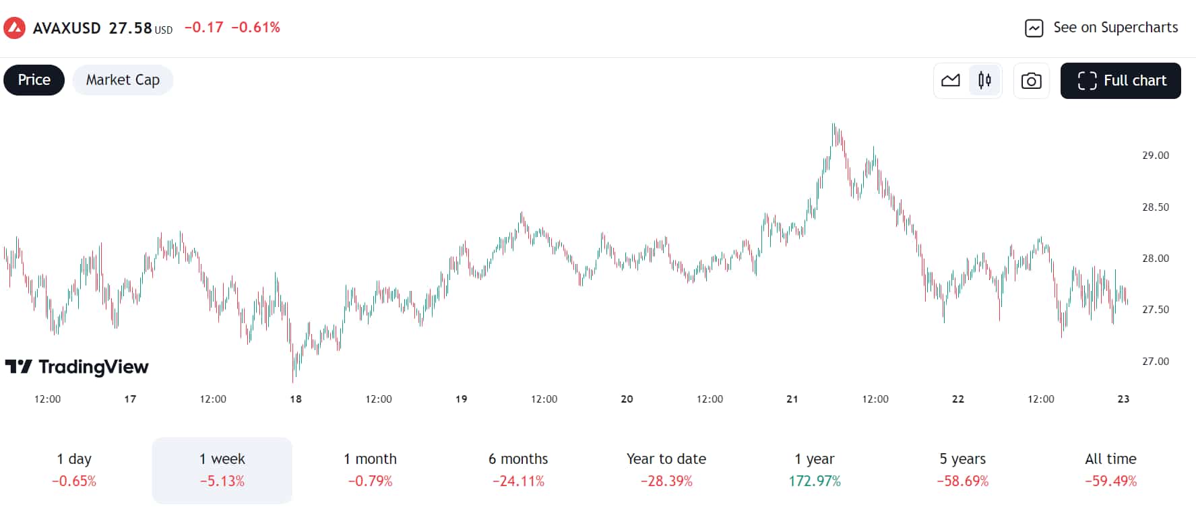Screen dimensions: 1196x507
Task: Switch to candlestick chart view icon
Action: point(984,81)
